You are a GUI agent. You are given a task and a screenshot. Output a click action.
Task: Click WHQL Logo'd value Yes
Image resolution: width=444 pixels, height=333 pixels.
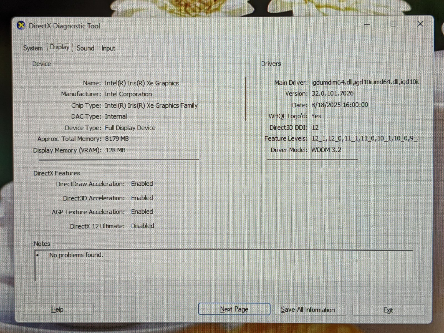[316, 116]
